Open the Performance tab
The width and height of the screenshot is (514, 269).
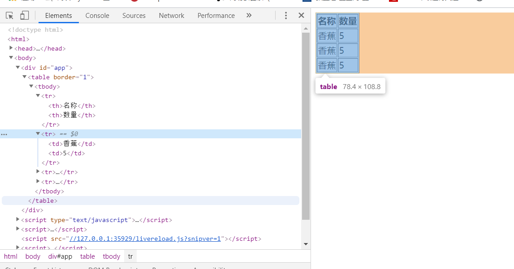216,15
